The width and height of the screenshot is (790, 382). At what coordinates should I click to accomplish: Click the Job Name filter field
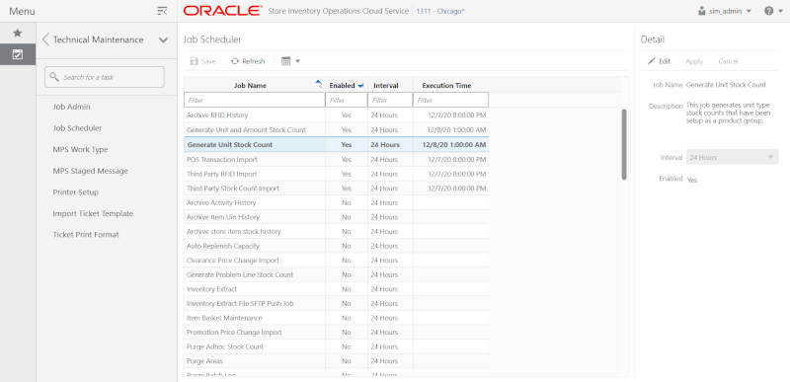(x=255, y=100)
